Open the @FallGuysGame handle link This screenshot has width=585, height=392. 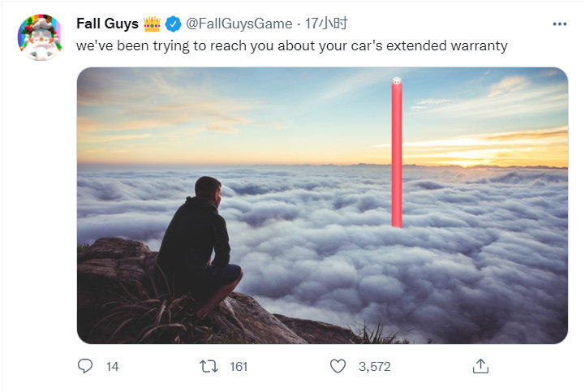[x=239, y=24]
